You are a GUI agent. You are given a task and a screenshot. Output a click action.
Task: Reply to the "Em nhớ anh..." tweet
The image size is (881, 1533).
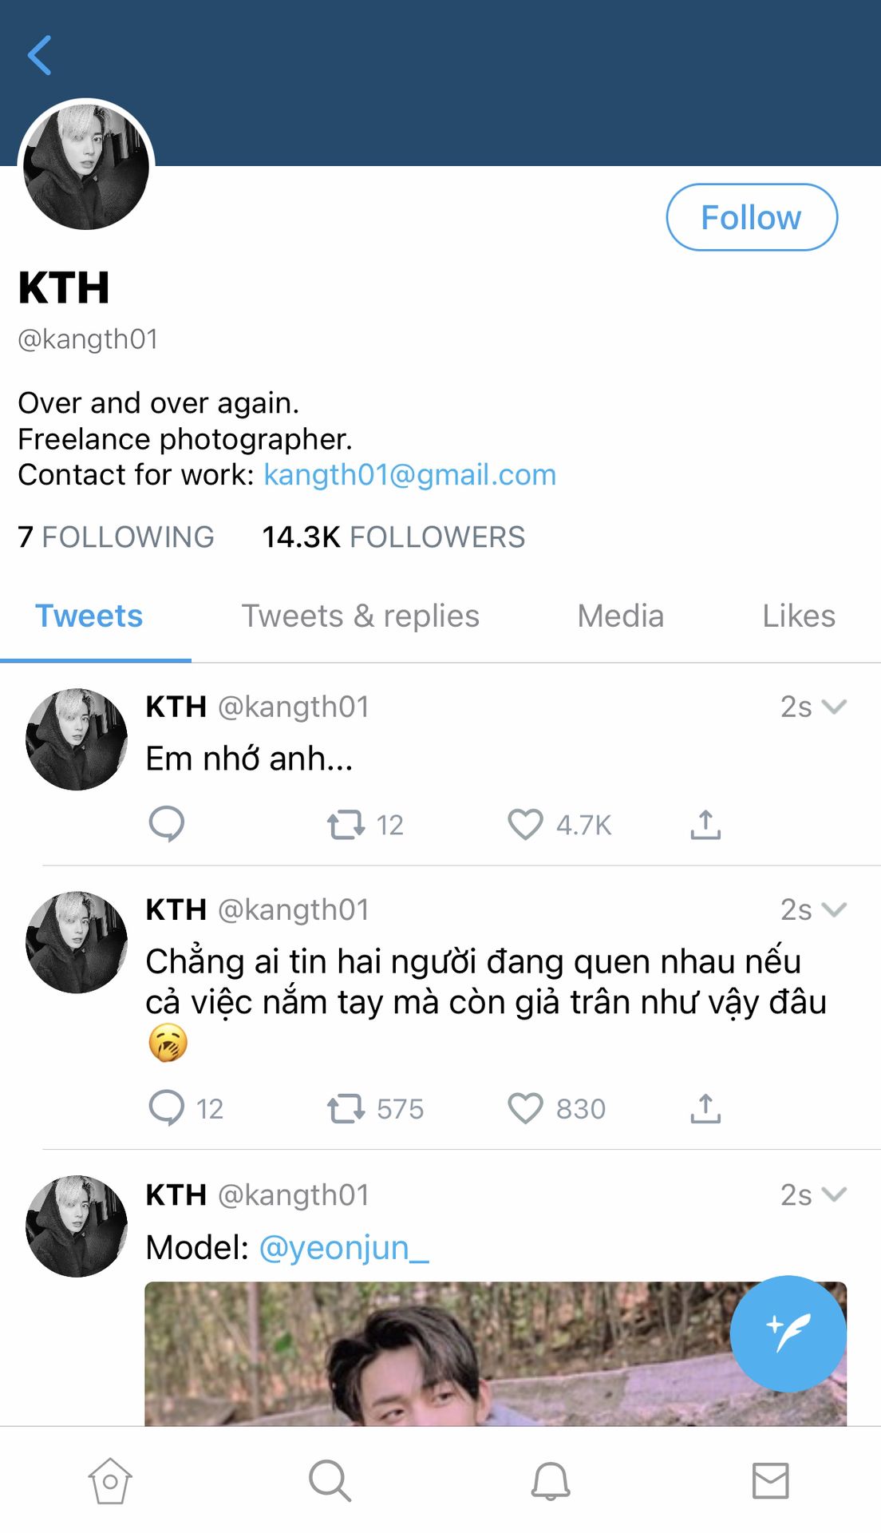click(167, 824)
